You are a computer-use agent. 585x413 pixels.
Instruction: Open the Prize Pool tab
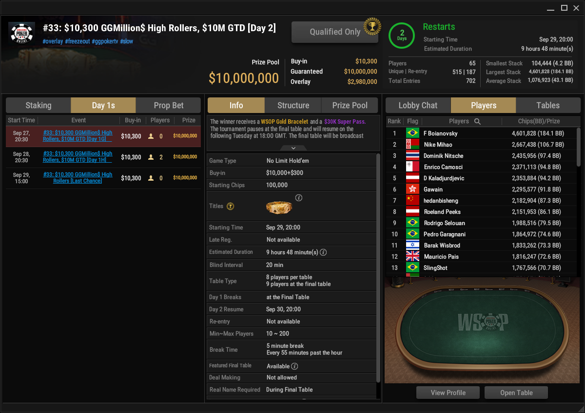pos(350,105)
